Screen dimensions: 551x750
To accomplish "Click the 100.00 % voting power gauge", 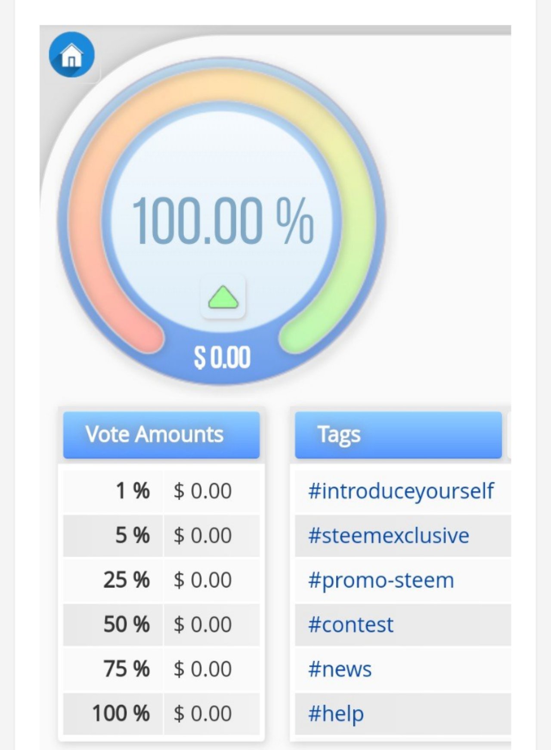I will (x=222, y=220).
